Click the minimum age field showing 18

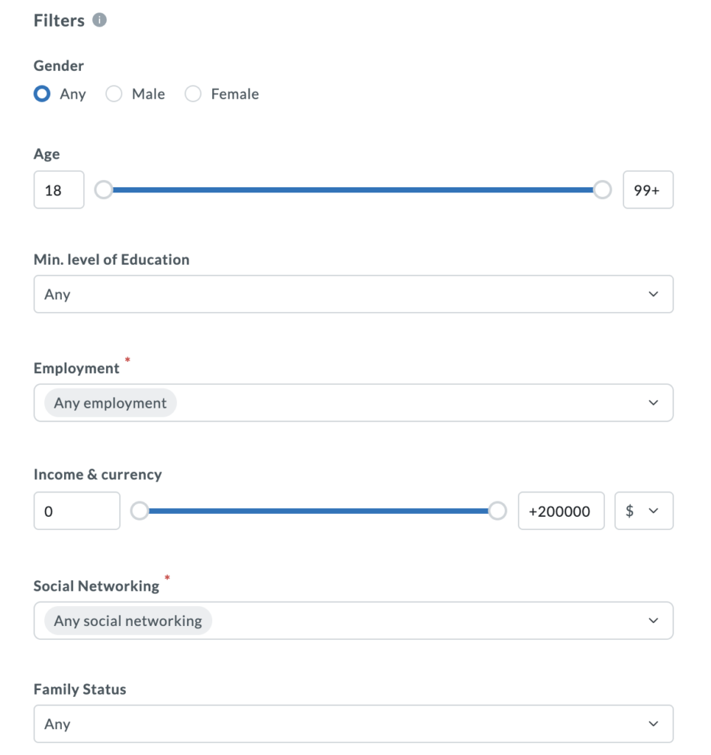click(x=59, y=190)
